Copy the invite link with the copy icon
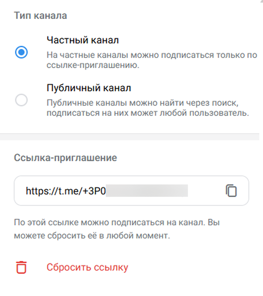This screenshot has height=296, width=263. click(x=231, y=191)
